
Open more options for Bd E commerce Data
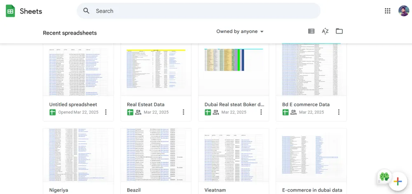tap(339, 112)
